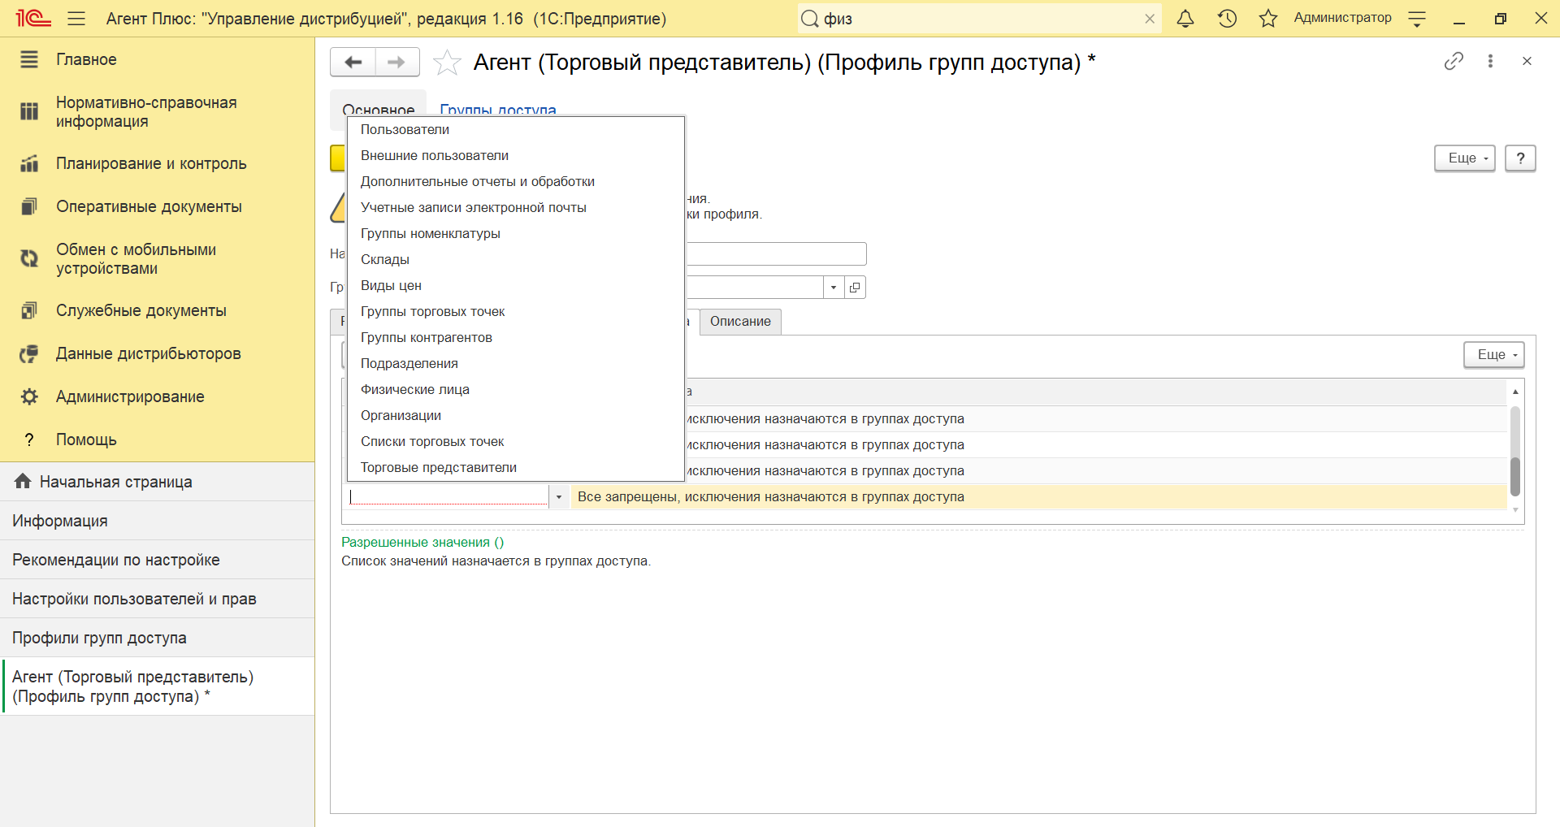Open the table Еще dropdown menu
The width and height of the screenshot is (1560, 827).
1494,355
